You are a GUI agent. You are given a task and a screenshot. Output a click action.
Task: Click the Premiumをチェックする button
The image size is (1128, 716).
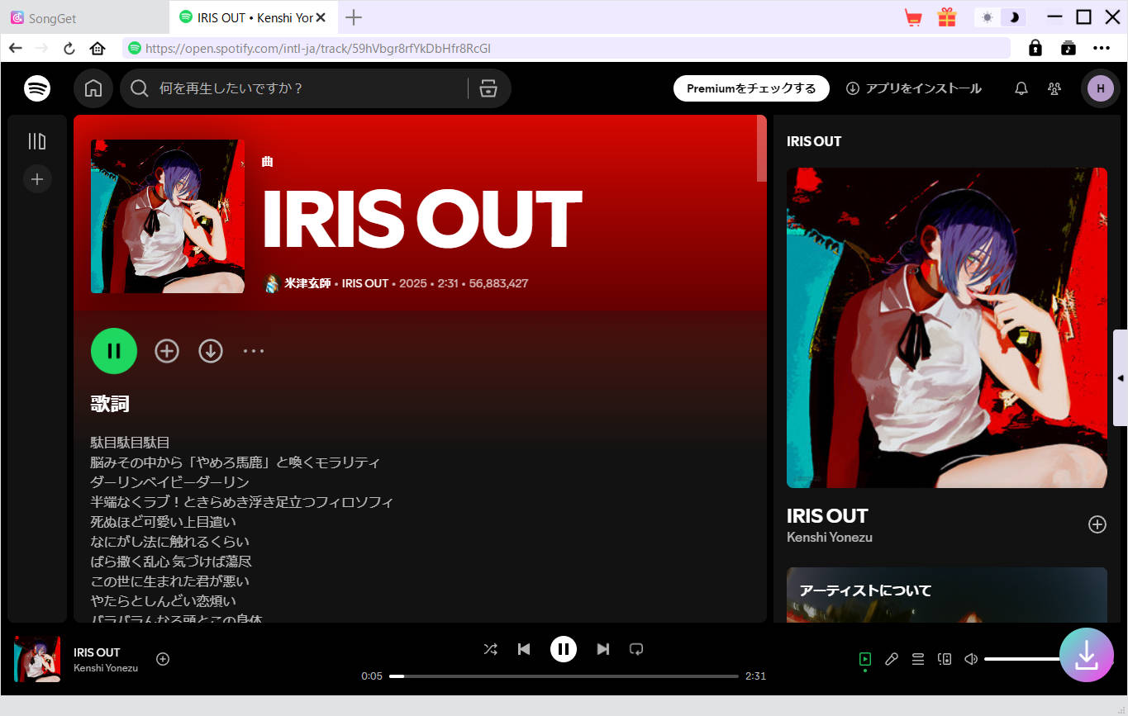750,88
